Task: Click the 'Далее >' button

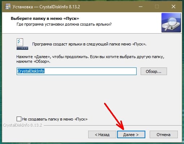Action: click(131, 135)
